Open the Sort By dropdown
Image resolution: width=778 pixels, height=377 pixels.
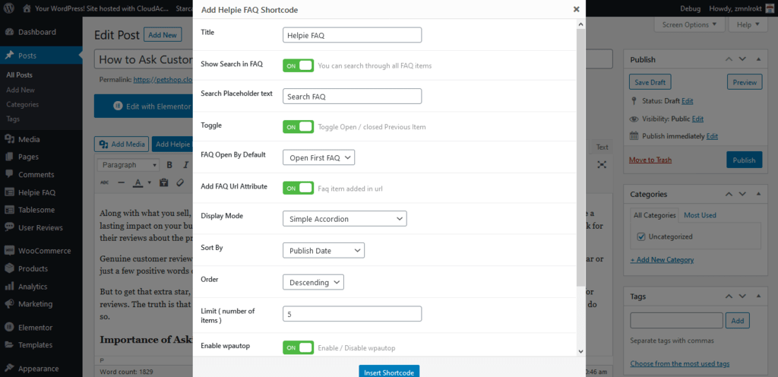(324, 251)
